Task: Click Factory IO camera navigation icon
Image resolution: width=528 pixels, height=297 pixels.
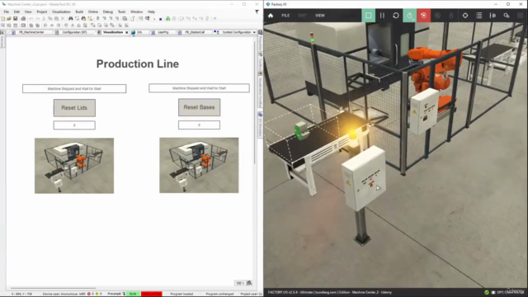Action: tap(506, 16)
